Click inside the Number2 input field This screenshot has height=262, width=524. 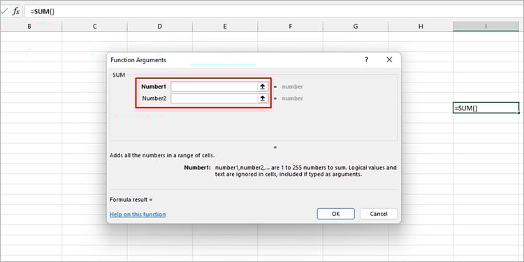click(214, 99)
